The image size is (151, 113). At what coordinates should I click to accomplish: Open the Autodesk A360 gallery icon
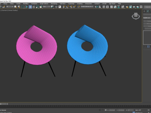pyautogui.click(x=141, y=7)
